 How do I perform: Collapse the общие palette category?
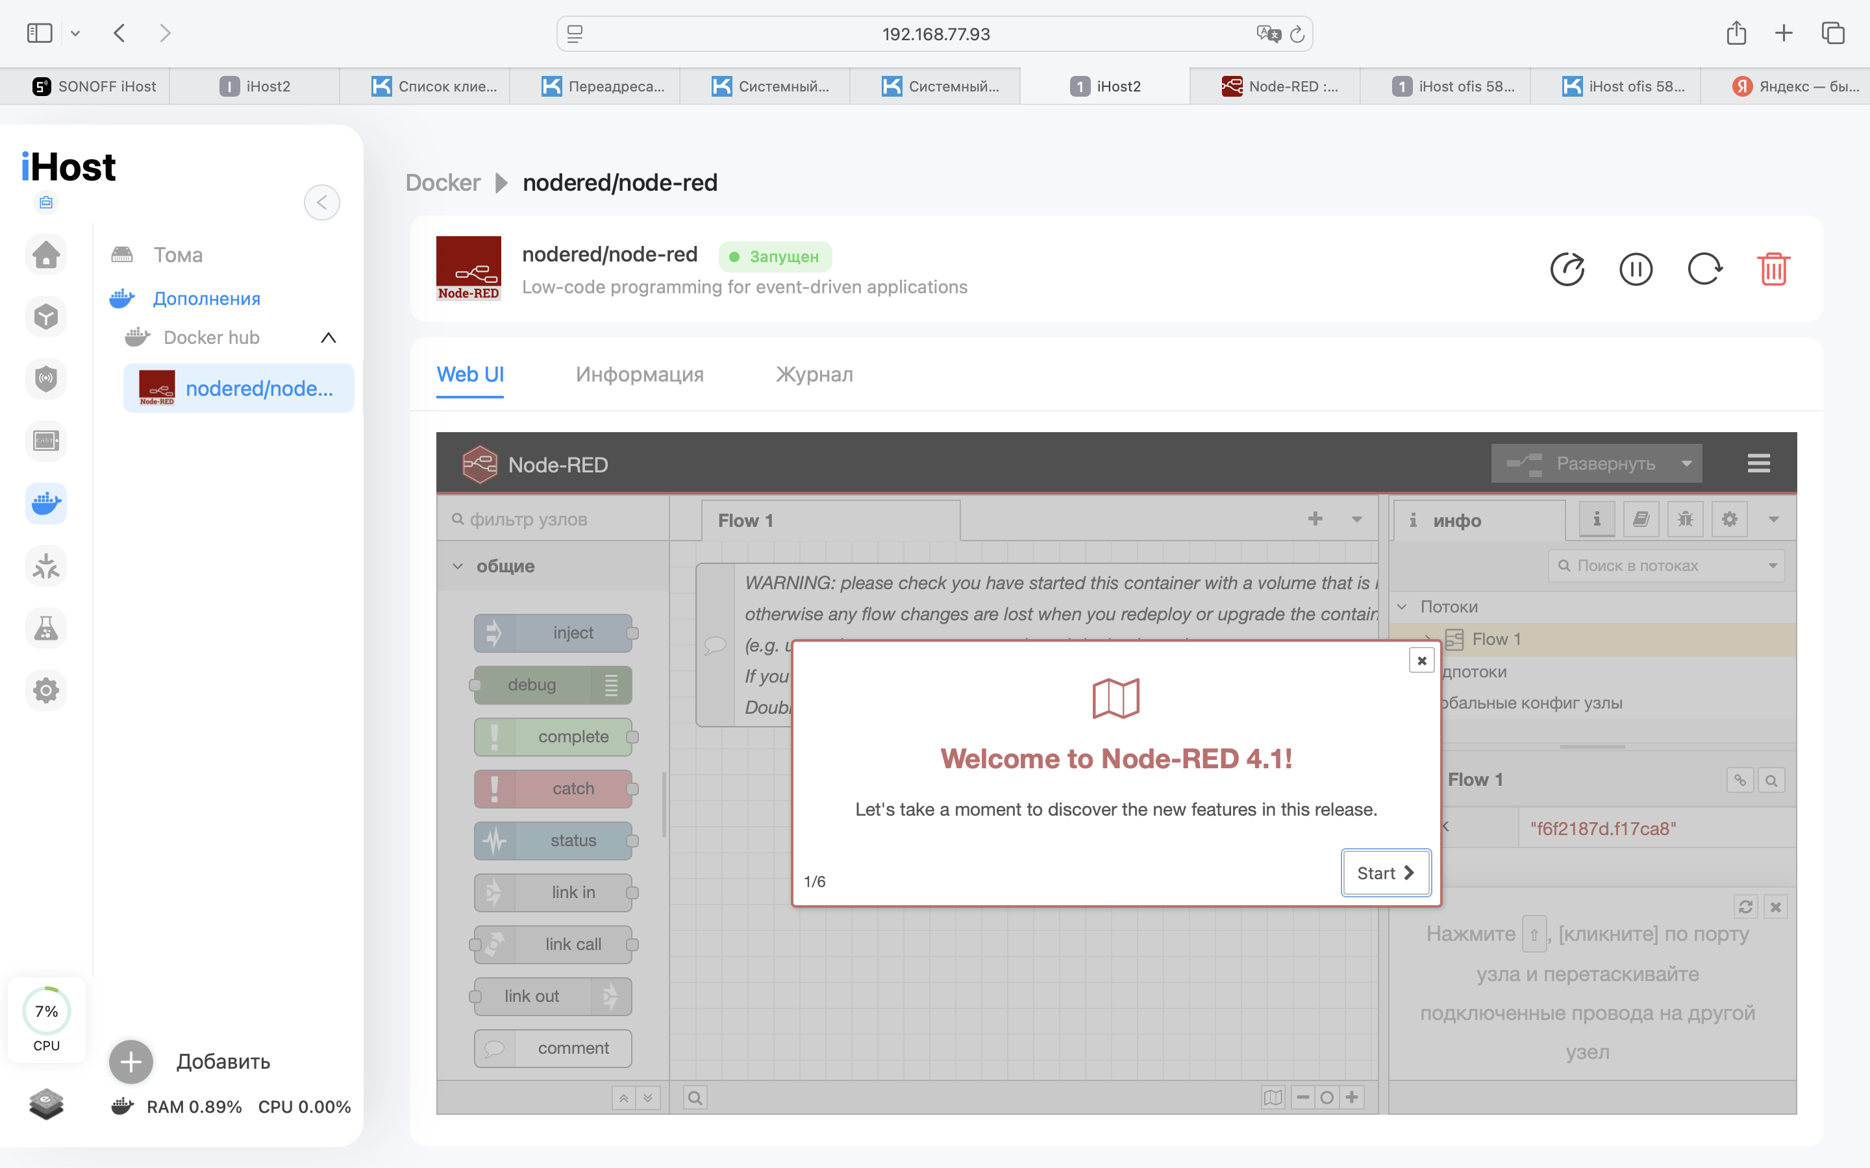click(x=458, y=566)
